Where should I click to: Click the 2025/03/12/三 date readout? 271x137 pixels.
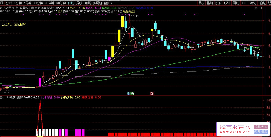tap(9, 11)
